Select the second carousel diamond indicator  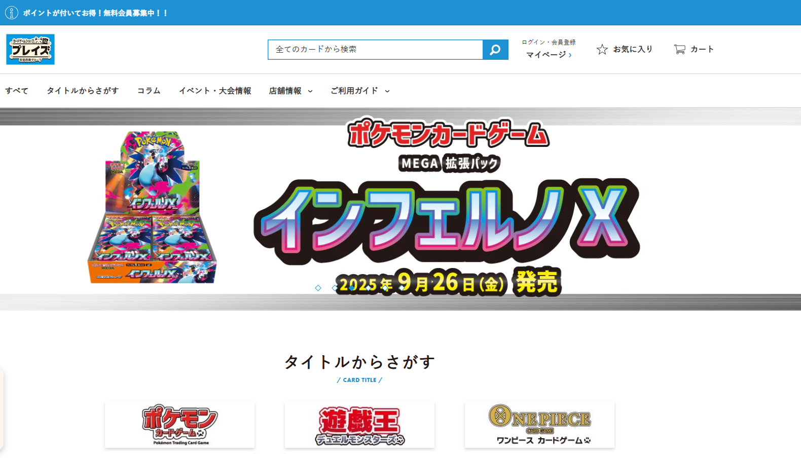pos(335,288)
